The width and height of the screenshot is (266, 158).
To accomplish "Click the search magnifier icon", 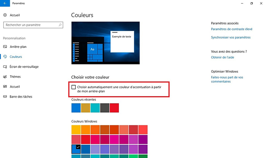I will point(60,25).
